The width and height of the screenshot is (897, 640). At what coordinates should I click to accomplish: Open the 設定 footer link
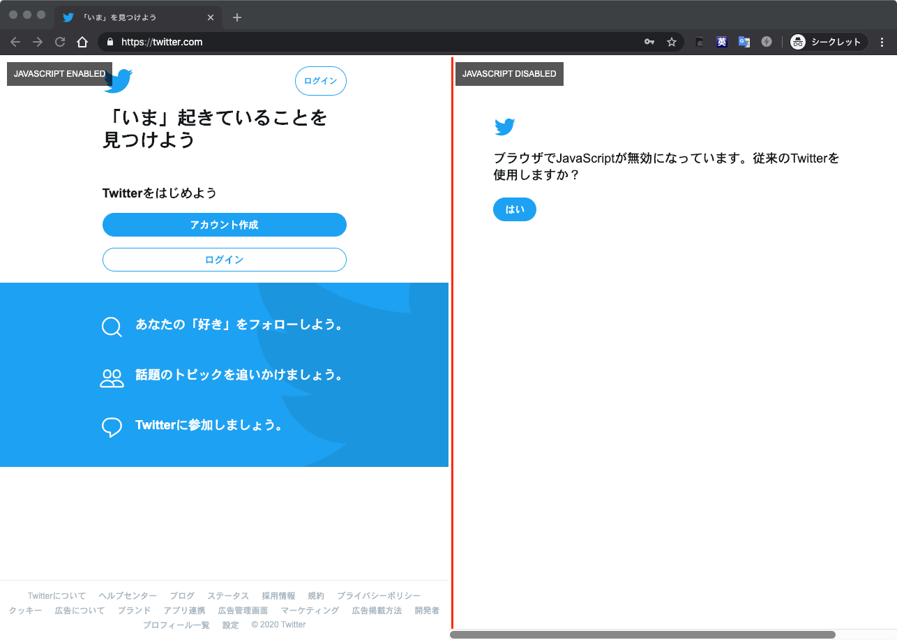[230, 625]
